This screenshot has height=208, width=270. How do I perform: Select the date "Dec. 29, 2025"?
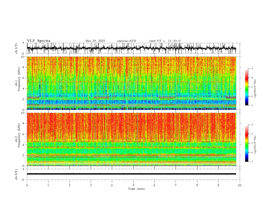coord(95,41)
